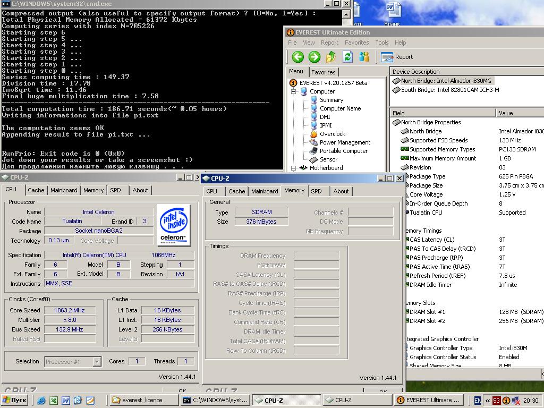Collapse the Motherboard tree node
The image size is (544, 408).
293,168
